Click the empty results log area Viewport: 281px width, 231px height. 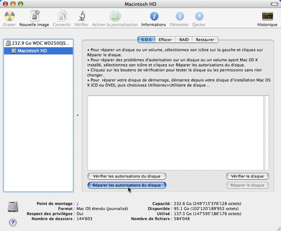tap(175, 133)
